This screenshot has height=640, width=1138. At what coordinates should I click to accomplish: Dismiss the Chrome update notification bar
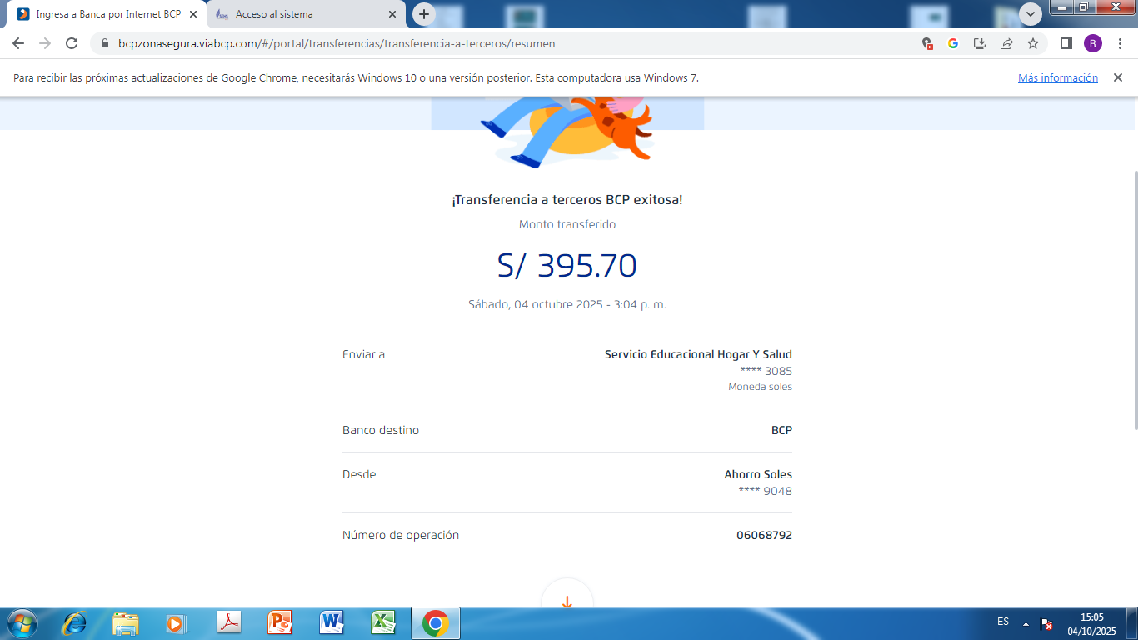pyautogui.click(x=1118, y=77)
